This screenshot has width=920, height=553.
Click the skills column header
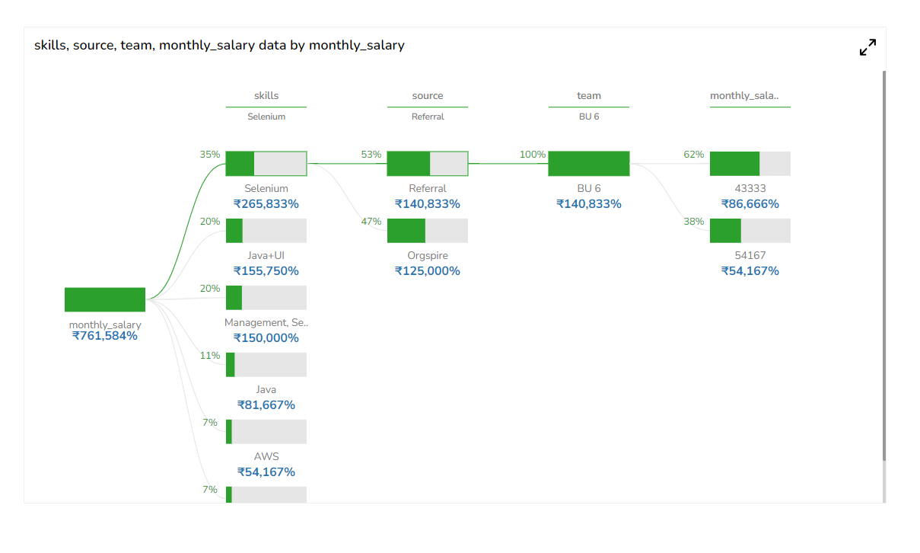point(266,96)
